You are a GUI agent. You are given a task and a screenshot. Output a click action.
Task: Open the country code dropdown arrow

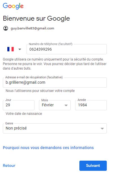(x=20, y=49)
